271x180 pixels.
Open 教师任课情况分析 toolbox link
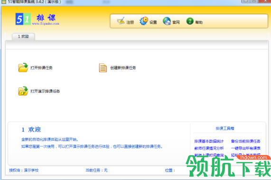(209, 148)
